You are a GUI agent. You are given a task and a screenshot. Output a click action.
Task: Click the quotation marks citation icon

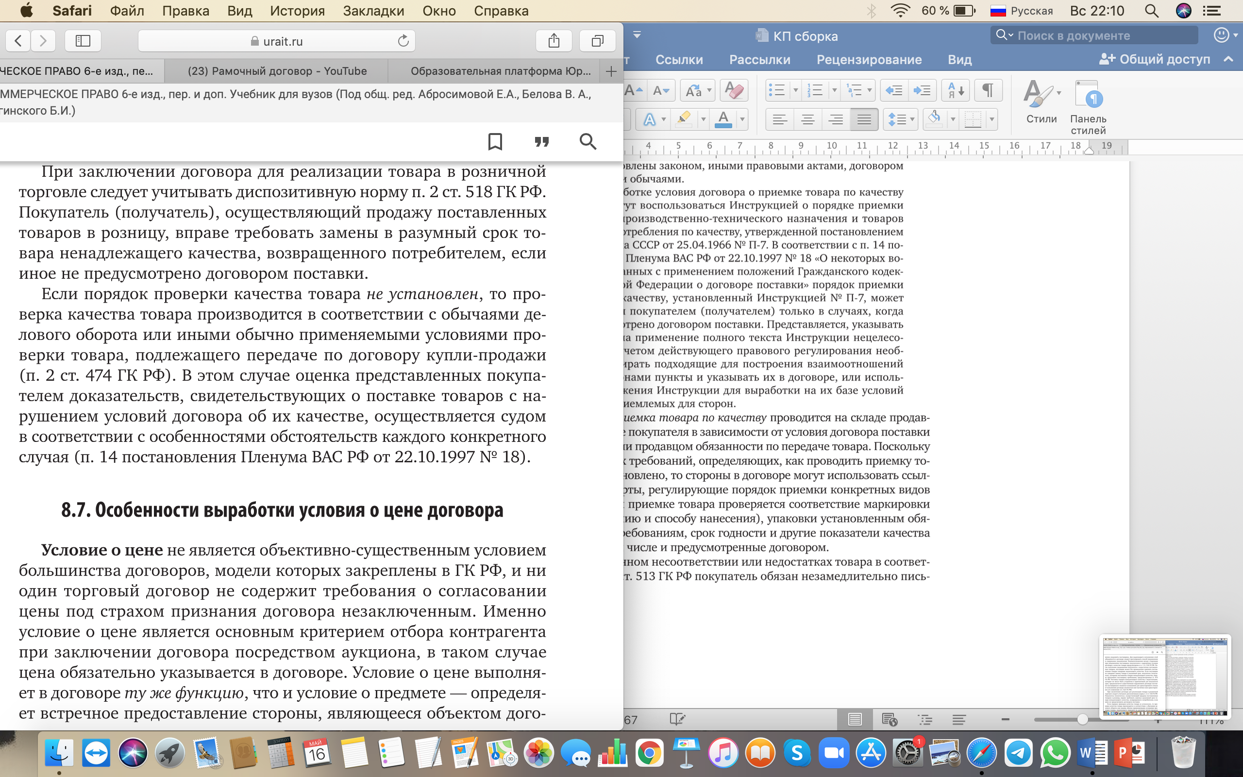(x=542, y=141)
